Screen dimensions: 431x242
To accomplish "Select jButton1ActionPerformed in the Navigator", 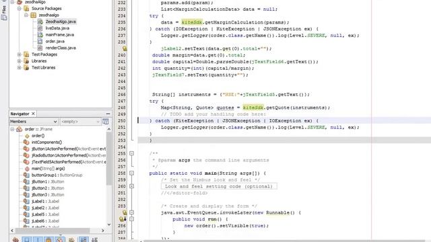I will [69, 149].
